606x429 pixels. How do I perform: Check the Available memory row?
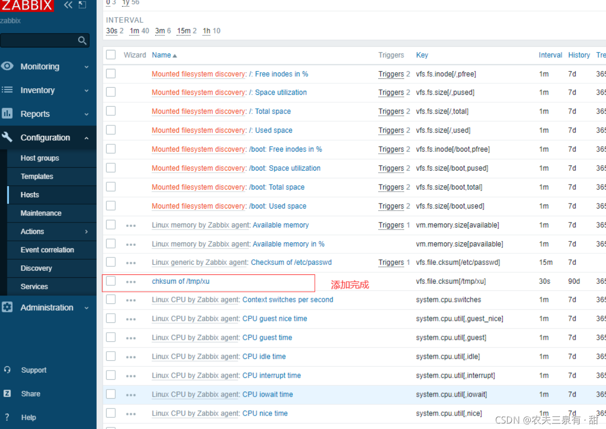(x=111, y=224)
